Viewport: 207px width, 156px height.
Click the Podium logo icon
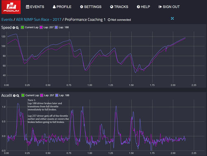pyautogui.click(x=11, y=7)
